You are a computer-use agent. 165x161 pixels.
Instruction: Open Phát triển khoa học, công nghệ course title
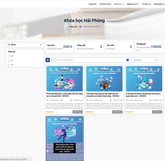[65, 95]
